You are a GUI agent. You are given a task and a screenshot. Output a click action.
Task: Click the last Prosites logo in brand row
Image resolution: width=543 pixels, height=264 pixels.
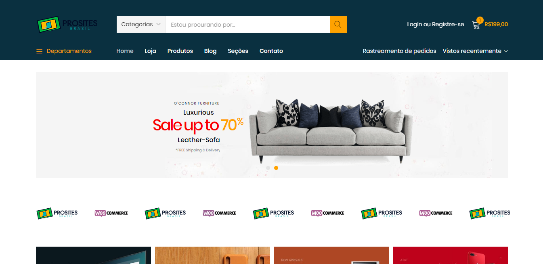pos(490,213)
